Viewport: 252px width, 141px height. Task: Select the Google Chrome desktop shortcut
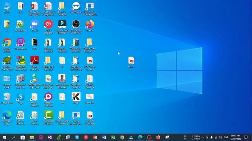click(x=7, y=45)
